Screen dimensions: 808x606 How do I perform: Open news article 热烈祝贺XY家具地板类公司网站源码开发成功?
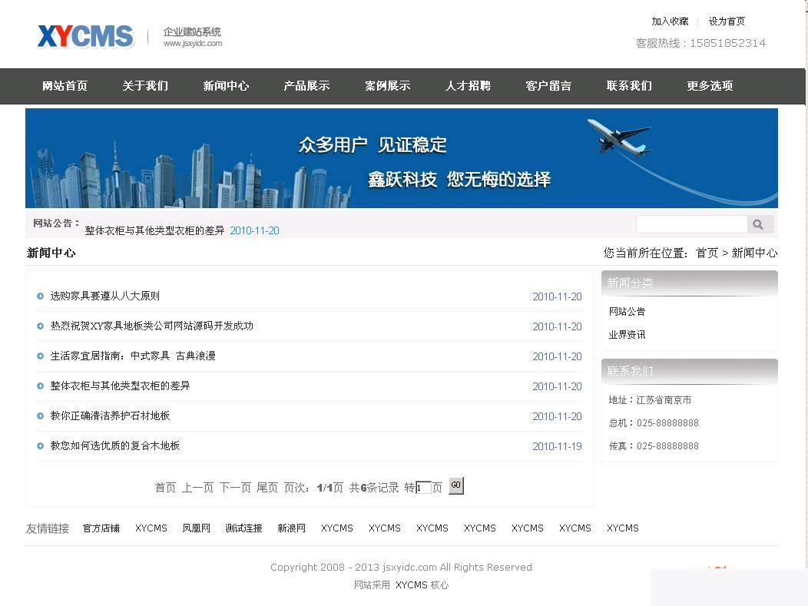151,326
